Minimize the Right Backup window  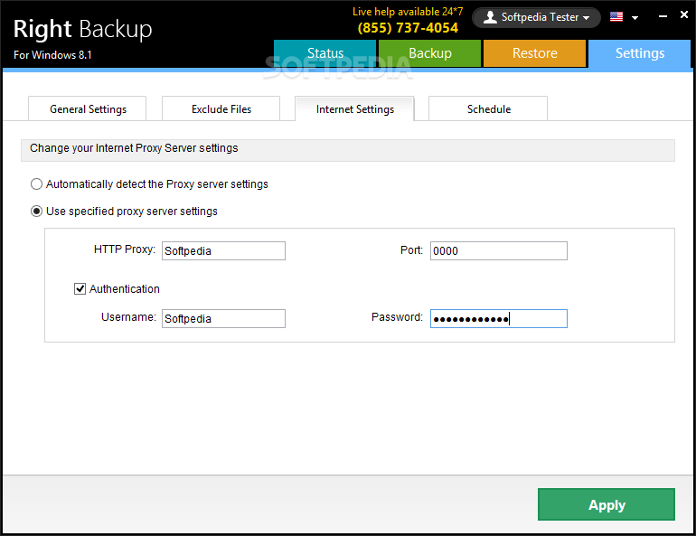(x=663, y=16)
